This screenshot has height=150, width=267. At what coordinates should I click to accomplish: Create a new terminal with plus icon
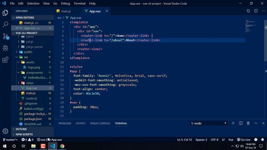(233, 123)
